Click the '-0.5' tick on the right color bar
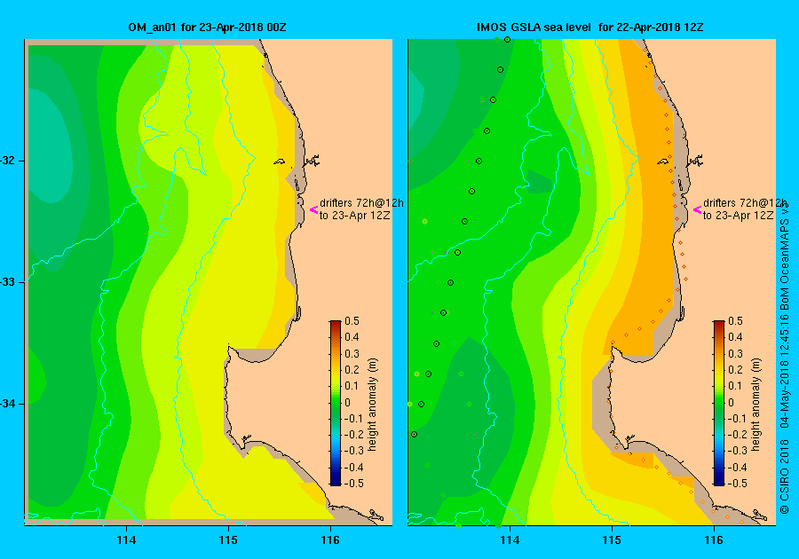 coord(735,484)
